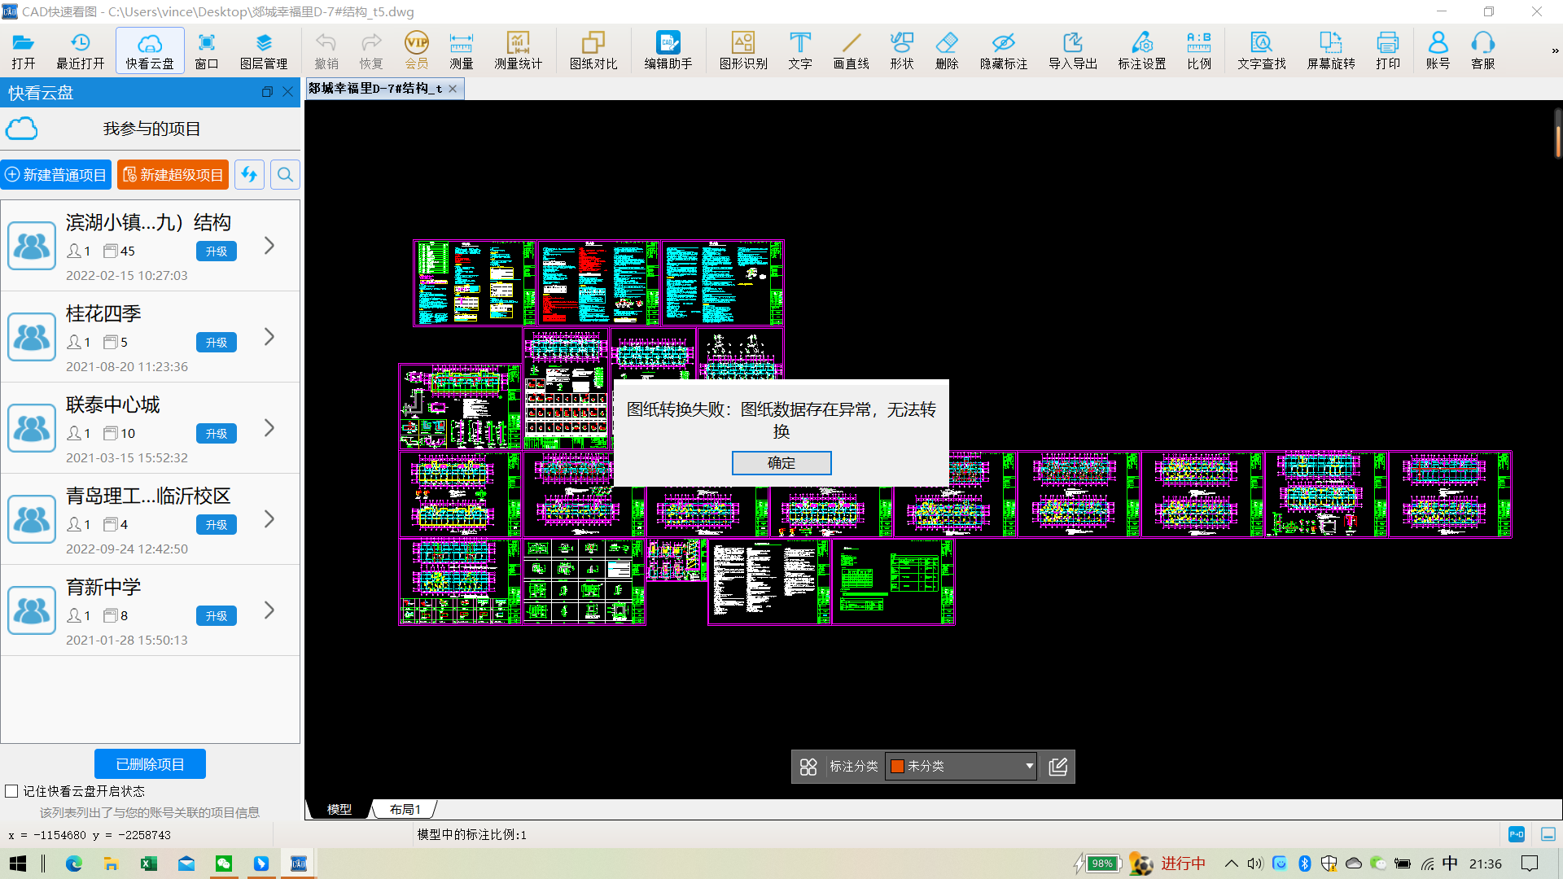Open a drawing file with 打开

24,50
